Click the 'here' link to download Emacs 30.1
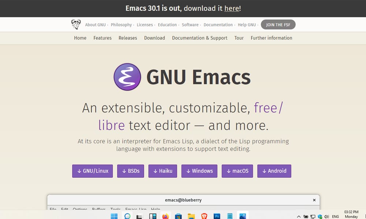 tap(232, 8)
